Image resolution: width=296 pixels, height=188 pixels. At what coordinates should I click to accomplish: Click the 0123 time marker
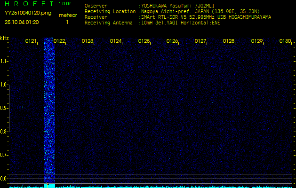click(88, 41)
